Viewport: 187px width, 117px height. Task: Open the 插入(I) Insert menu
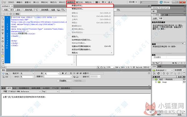point(36,2)
